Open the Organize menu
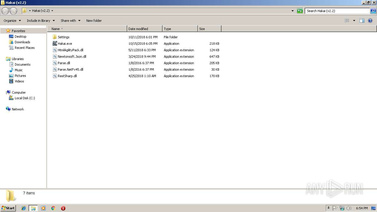The image size is (377, 212). click(12, 21)
